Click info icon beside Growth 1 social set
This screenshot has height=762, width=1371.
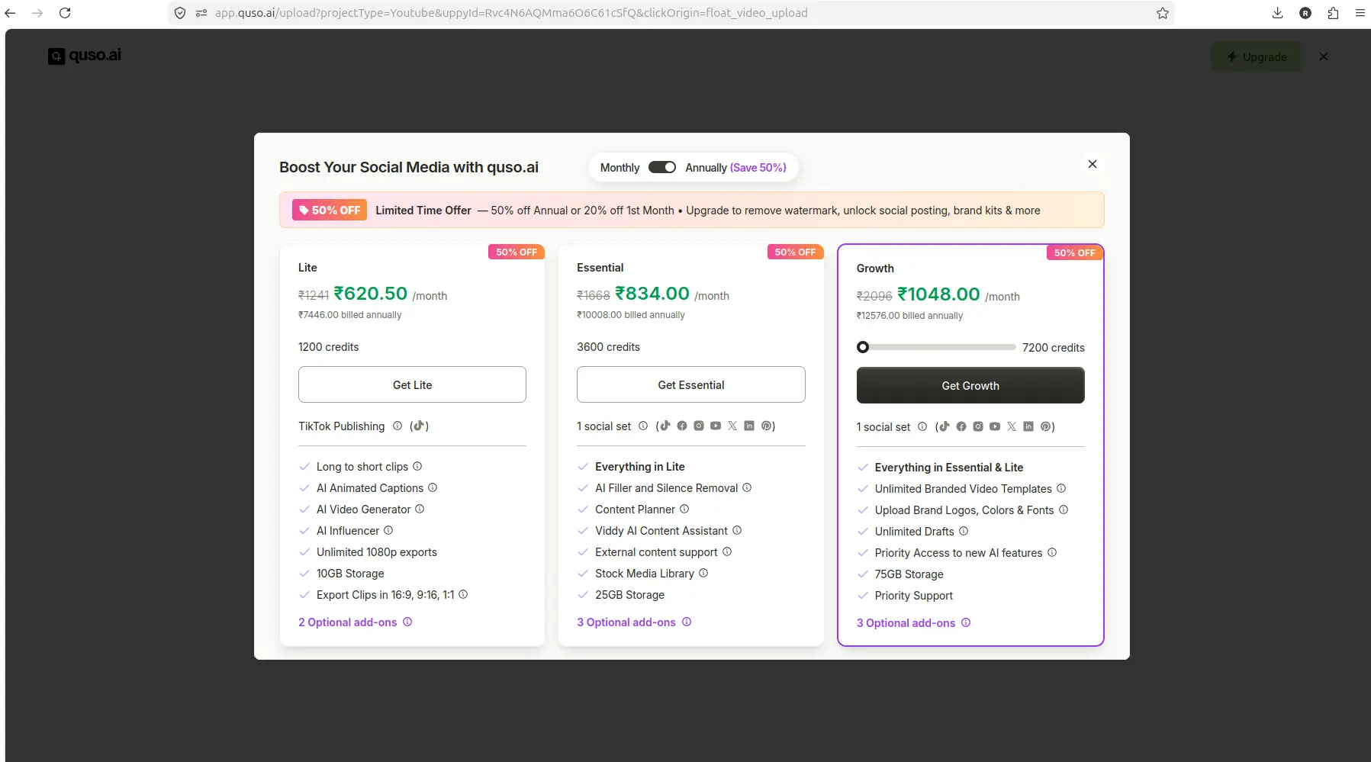click(x=922, y=426)
